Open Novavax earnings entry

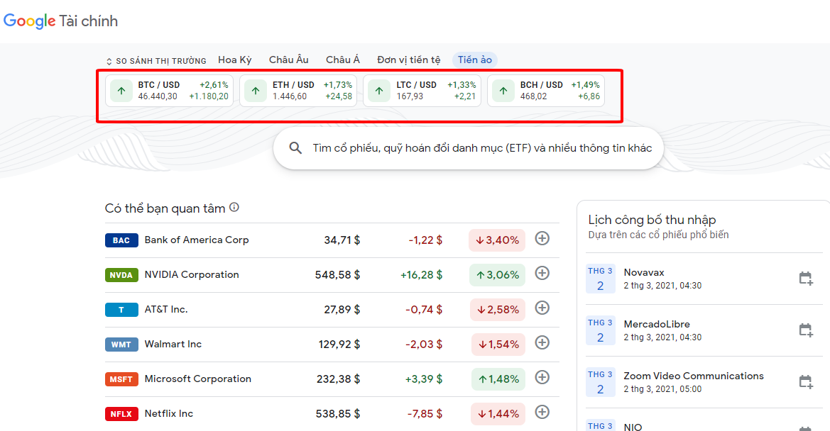(x=704, y=279)
